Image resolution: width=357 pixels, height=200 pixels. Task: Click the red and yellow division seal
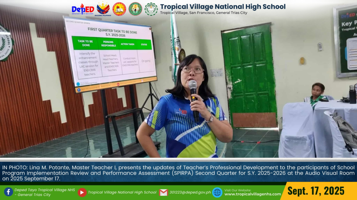pos(119,9)
